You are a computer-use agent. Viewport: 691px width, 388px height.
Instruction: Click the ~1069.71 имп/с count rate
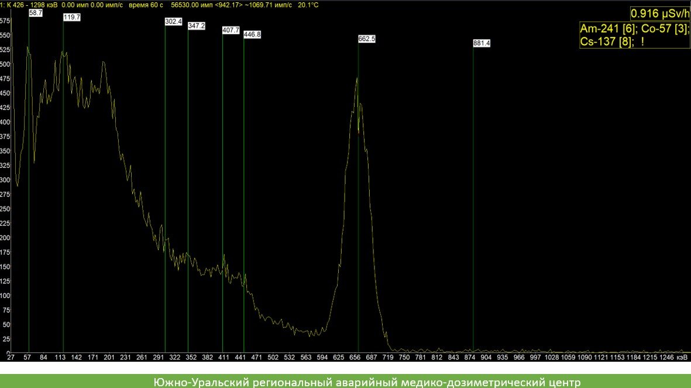tap(269, 5)
